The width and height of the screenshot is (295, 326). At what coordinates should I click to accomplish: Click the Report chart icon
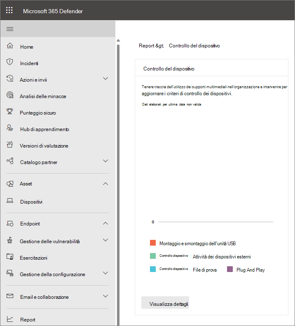click(10, 319)
